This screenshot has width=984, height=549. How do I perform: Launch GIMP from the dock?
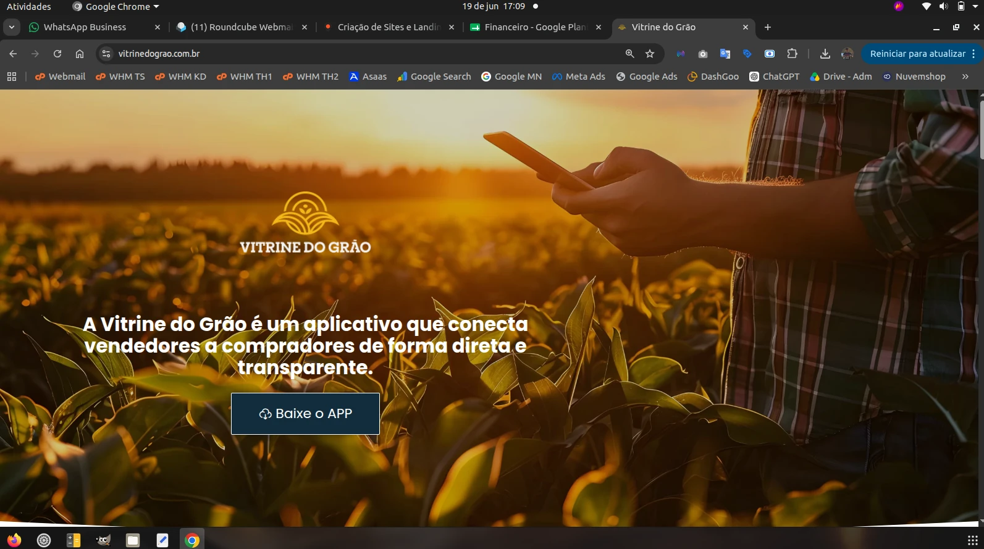click(x=103, y=540)
